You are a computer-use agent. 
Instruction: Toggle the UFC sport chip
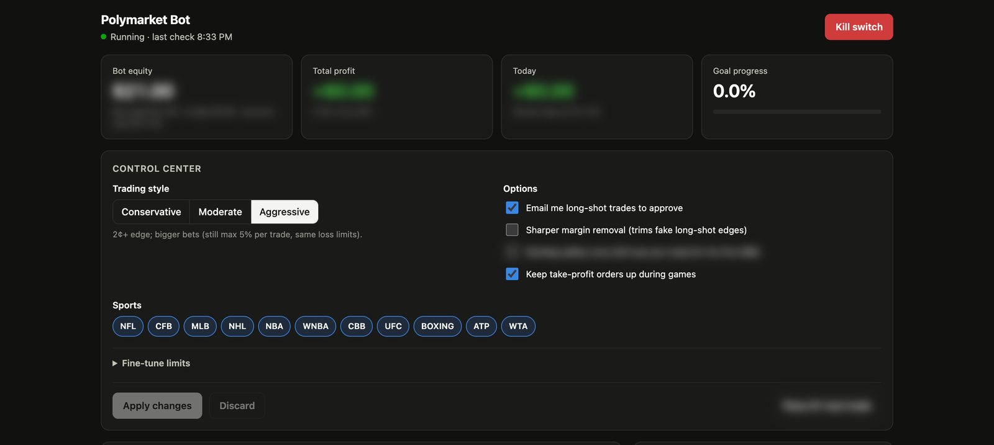coord(393,326)
